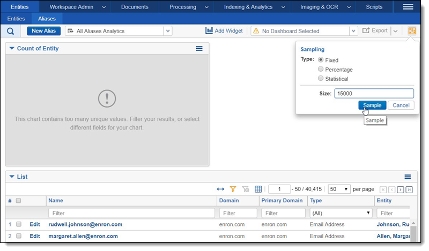The width and height of the screenshot is (429, 251).
Task: Check the box for row 1
Action: [19, 224]
